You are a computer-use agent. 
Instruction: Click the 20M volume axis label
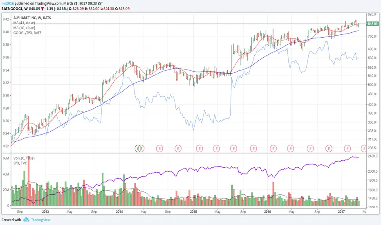coord(6,190)
